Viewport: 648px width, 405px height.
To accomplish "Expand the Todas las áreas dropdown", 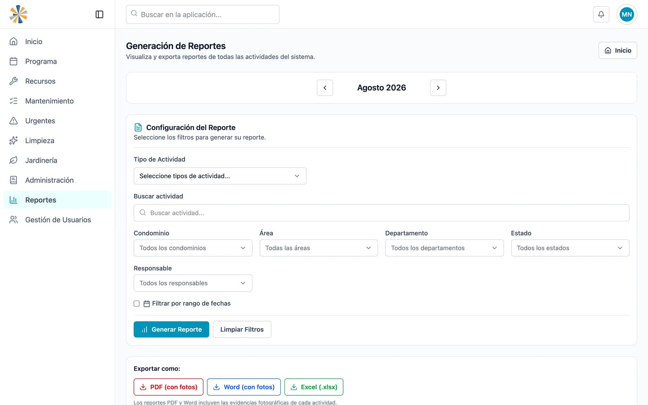I will point(319,248).
